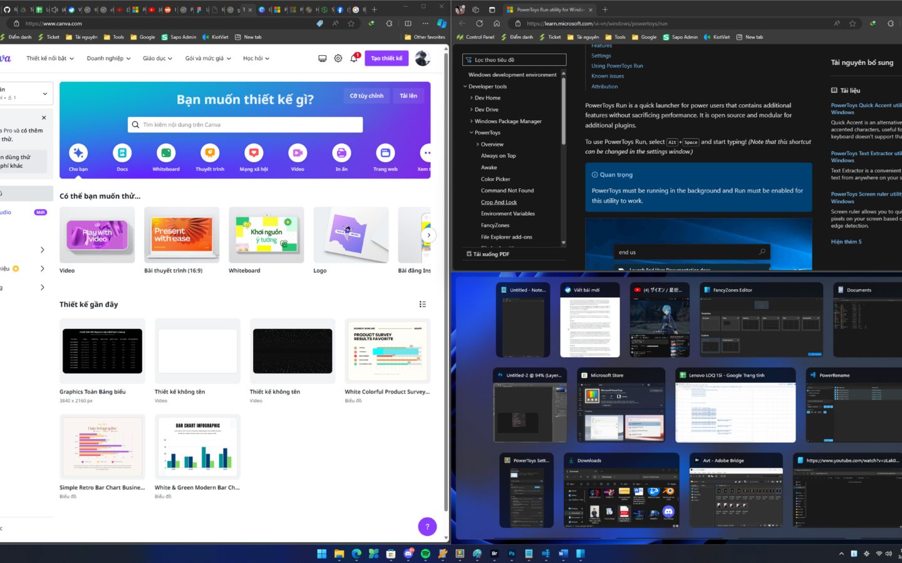This screenshot has height=563, width=902.
Task: Click the Tạo thiết kế button
Action: pyautogui.click(x=386, y=58)
